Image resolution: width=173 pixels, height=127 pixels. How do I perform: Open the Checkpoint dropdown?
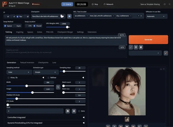tap(48, 16)
